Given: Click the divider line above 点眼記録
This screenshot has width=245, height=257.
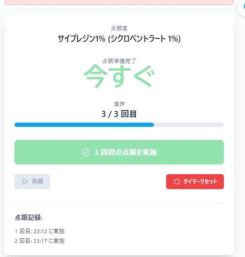Looking at the screenshot, I should pyautogui.click(x=119, y=202).
